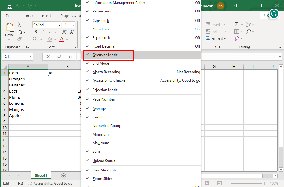Click the AutoSum sigma icon
This screenshot has height=187, width=284.
[x=237, y=24]
